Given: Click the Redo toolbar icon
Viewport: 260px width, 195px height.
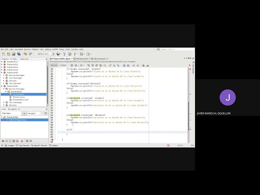Looking at the screenshot, I should 30,54.
